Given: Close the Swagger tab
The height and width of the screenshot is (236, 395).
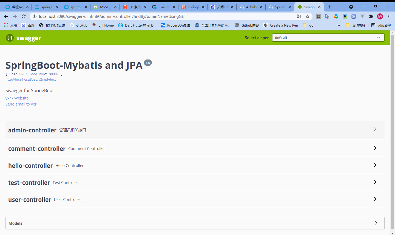Looking at the screenshot, I should tap(319, 7).
